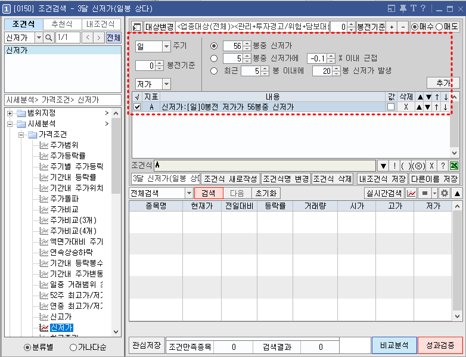
Task: Move 신저가 row up one with thin up arrow
Action: coord(436,107)
